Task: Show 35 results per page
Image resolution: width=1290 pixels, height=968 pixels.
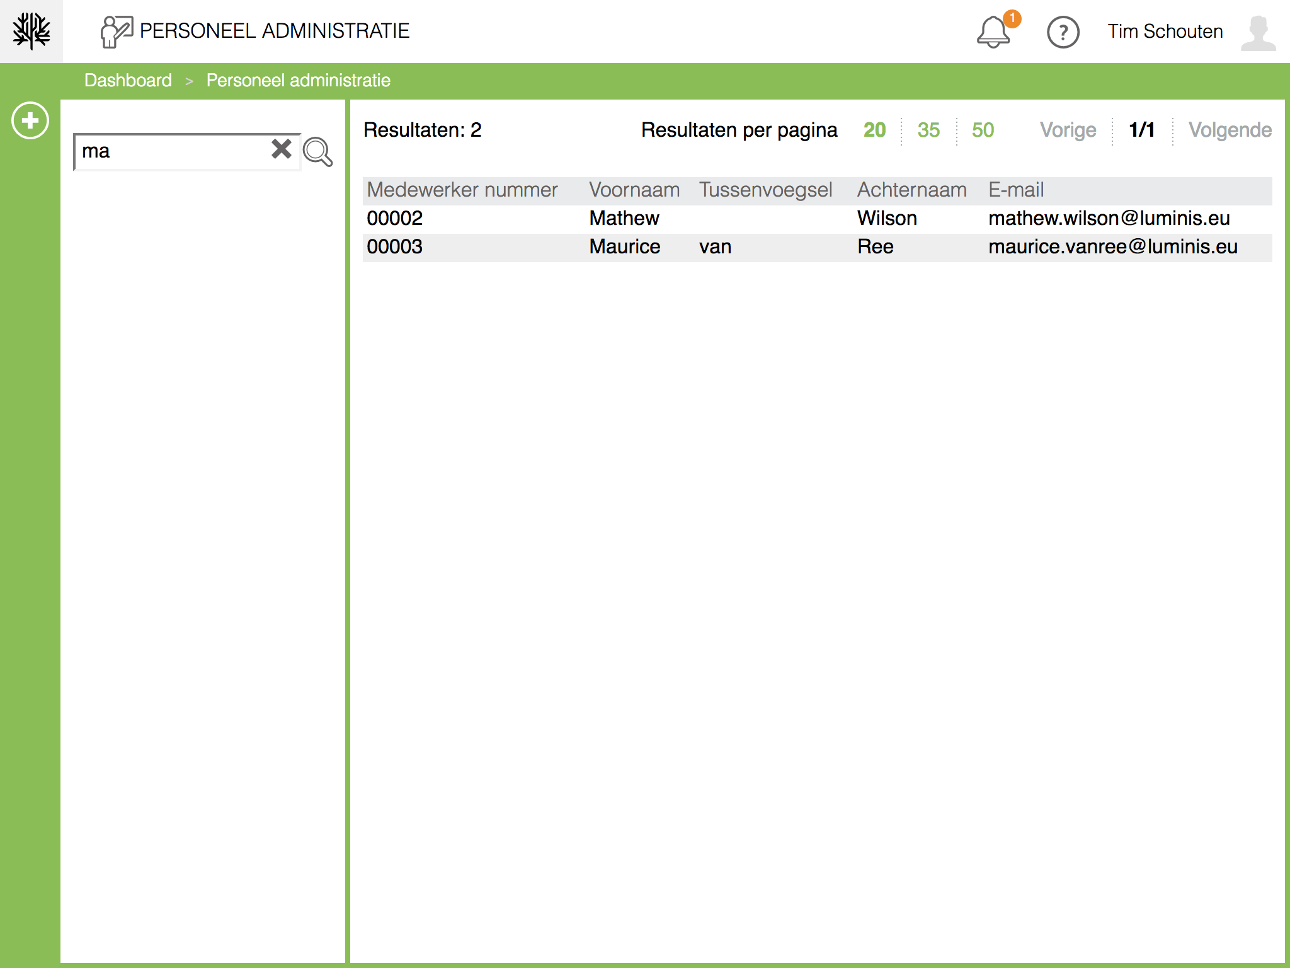Action: 928,130
